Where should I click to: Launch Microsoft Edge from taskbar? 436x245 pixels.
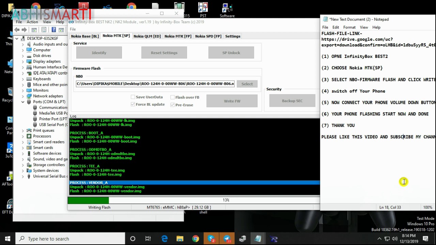tap(165, 239)
